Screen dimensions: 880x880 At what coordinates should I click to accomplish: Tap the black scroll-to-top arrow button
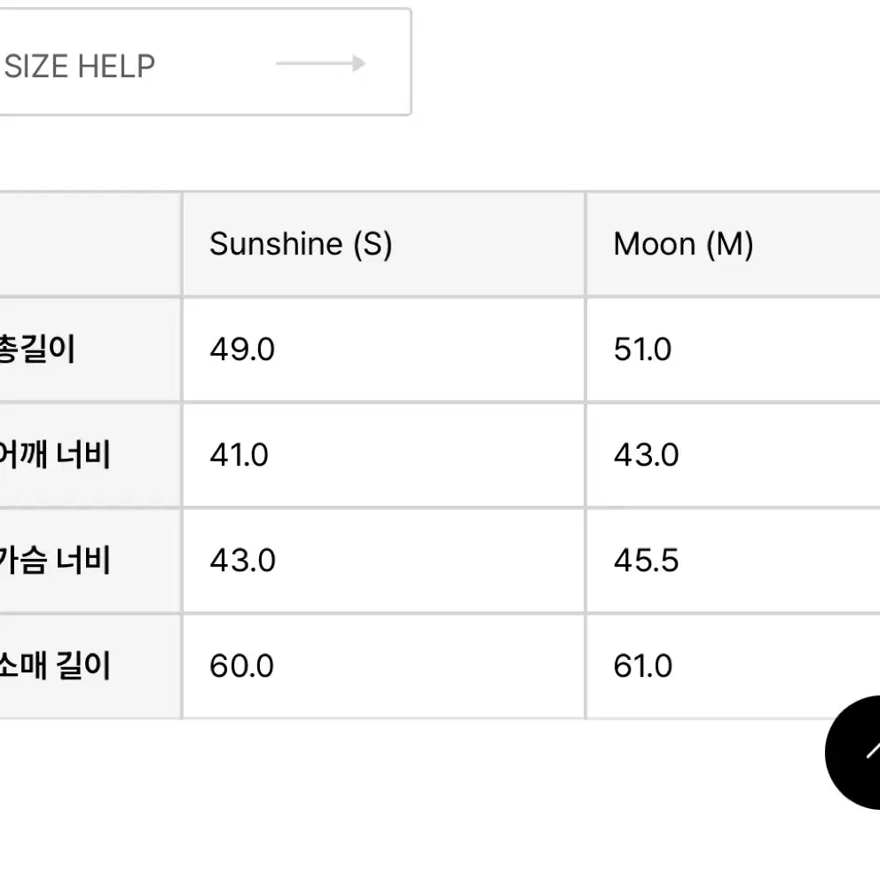tap(854, 752)
